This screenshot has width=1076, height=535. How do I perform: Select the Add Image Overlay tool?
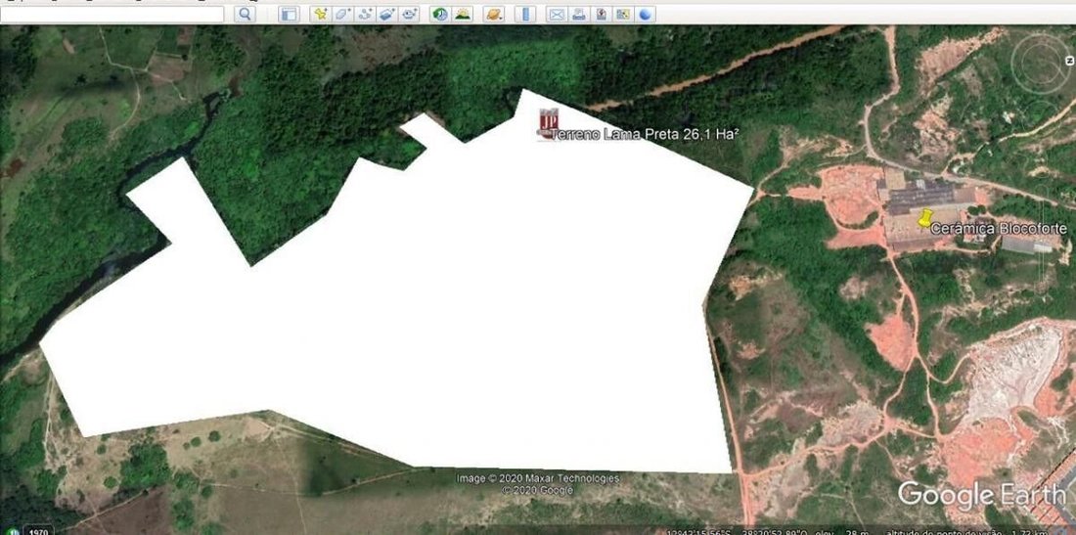(x=387, y=14)
